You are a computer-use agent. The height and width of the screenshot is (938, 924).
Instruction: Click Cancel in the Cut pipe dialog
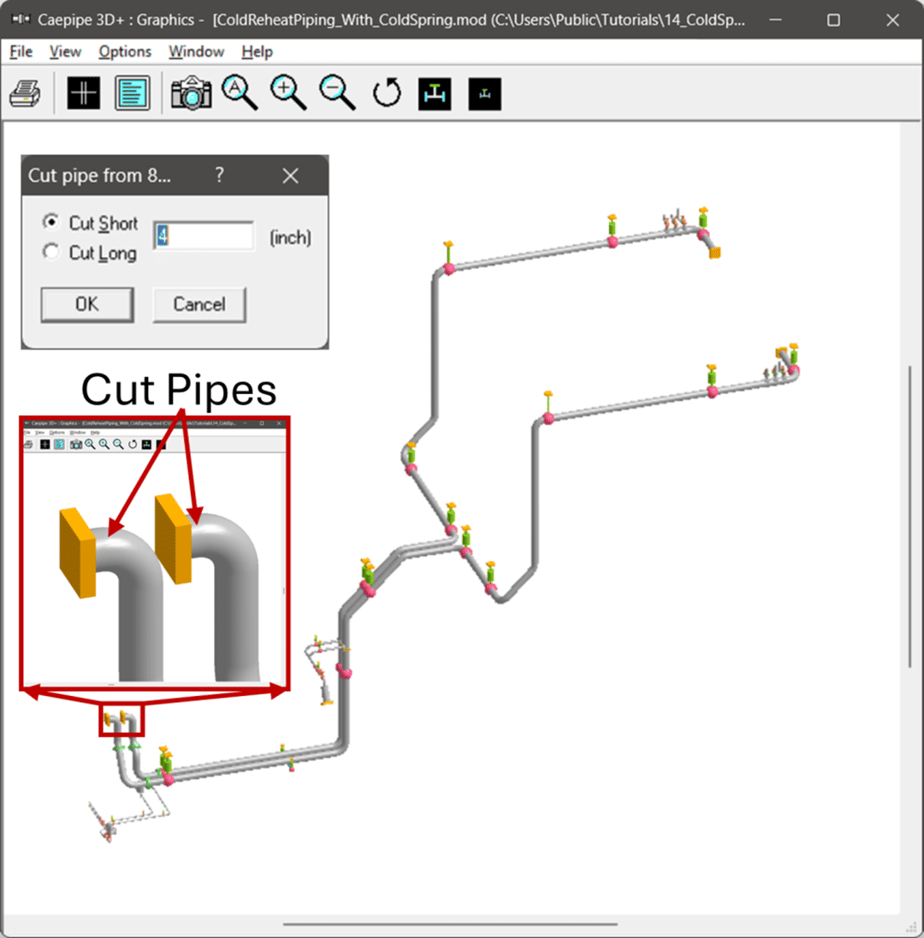pos(199,304)
